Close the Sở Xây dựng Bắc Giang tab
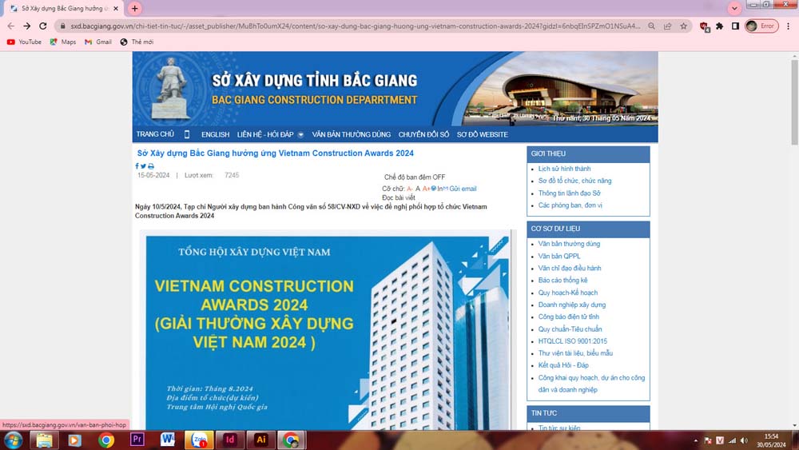Image resolution: width=799 pixels, height=450 pixels. [116, 9]
